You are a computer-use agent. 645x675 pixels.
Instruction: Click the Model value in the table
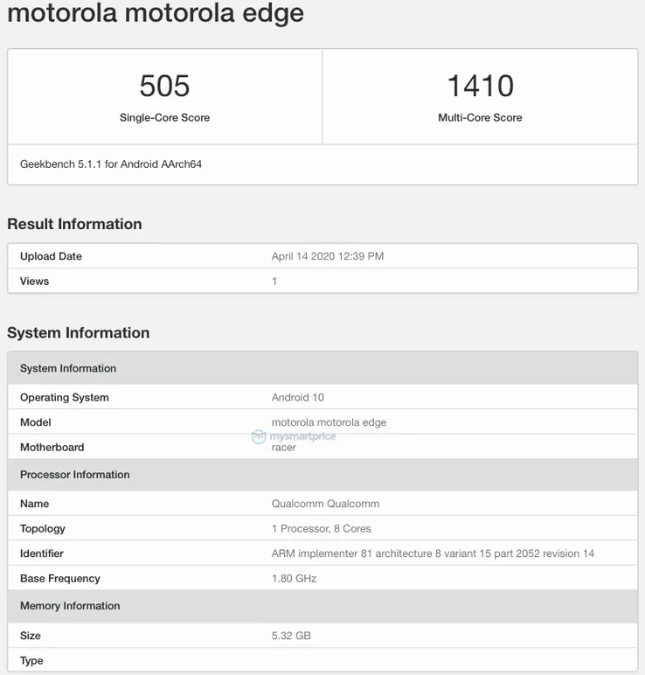click(x=329, y=421)
